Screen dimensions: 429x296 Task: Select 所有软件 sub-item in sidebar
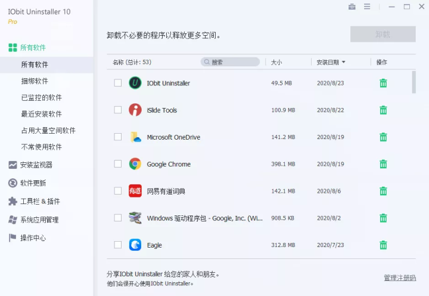click(x=46, y=64)
